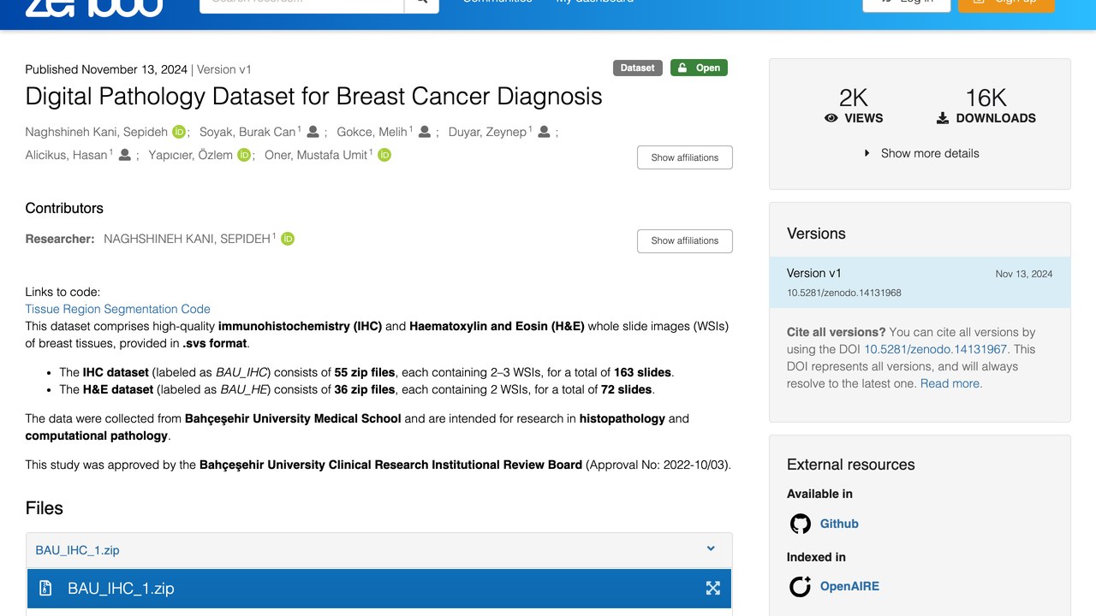
Task: Open Oner, Mustafa Umit's ORCID icon
Action: pos(384,155)
